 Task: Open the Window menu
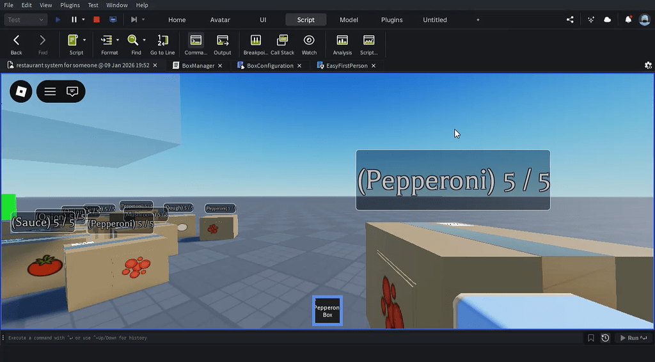[116, 5]
